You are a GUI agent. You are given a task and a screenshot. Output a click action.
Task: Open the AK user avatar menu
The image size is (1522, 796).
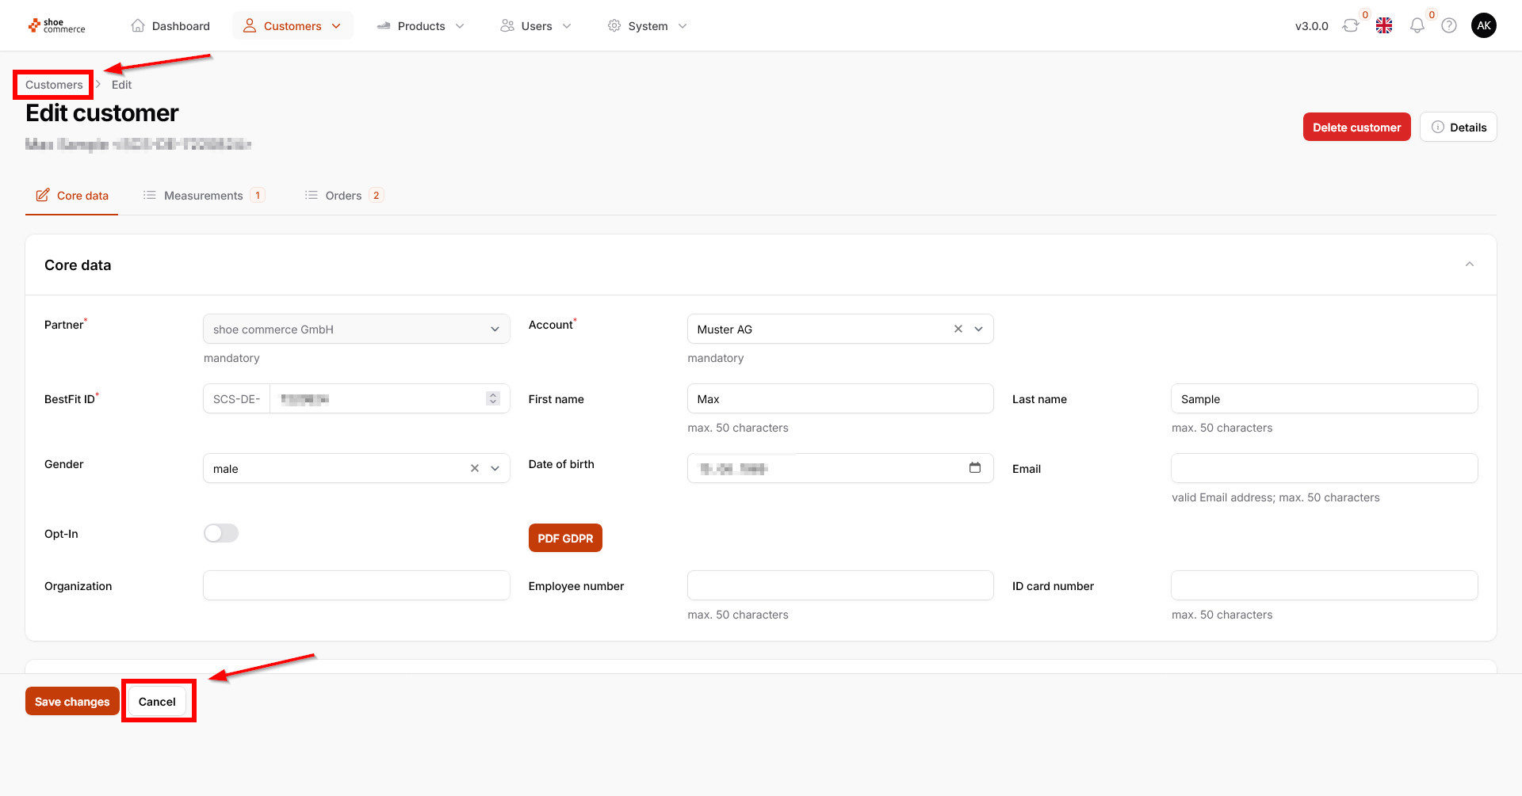(x=1484, y=26)
